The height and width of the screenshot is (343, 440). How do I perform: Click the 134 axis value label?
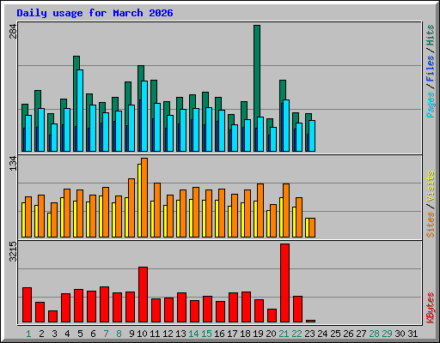13,164
